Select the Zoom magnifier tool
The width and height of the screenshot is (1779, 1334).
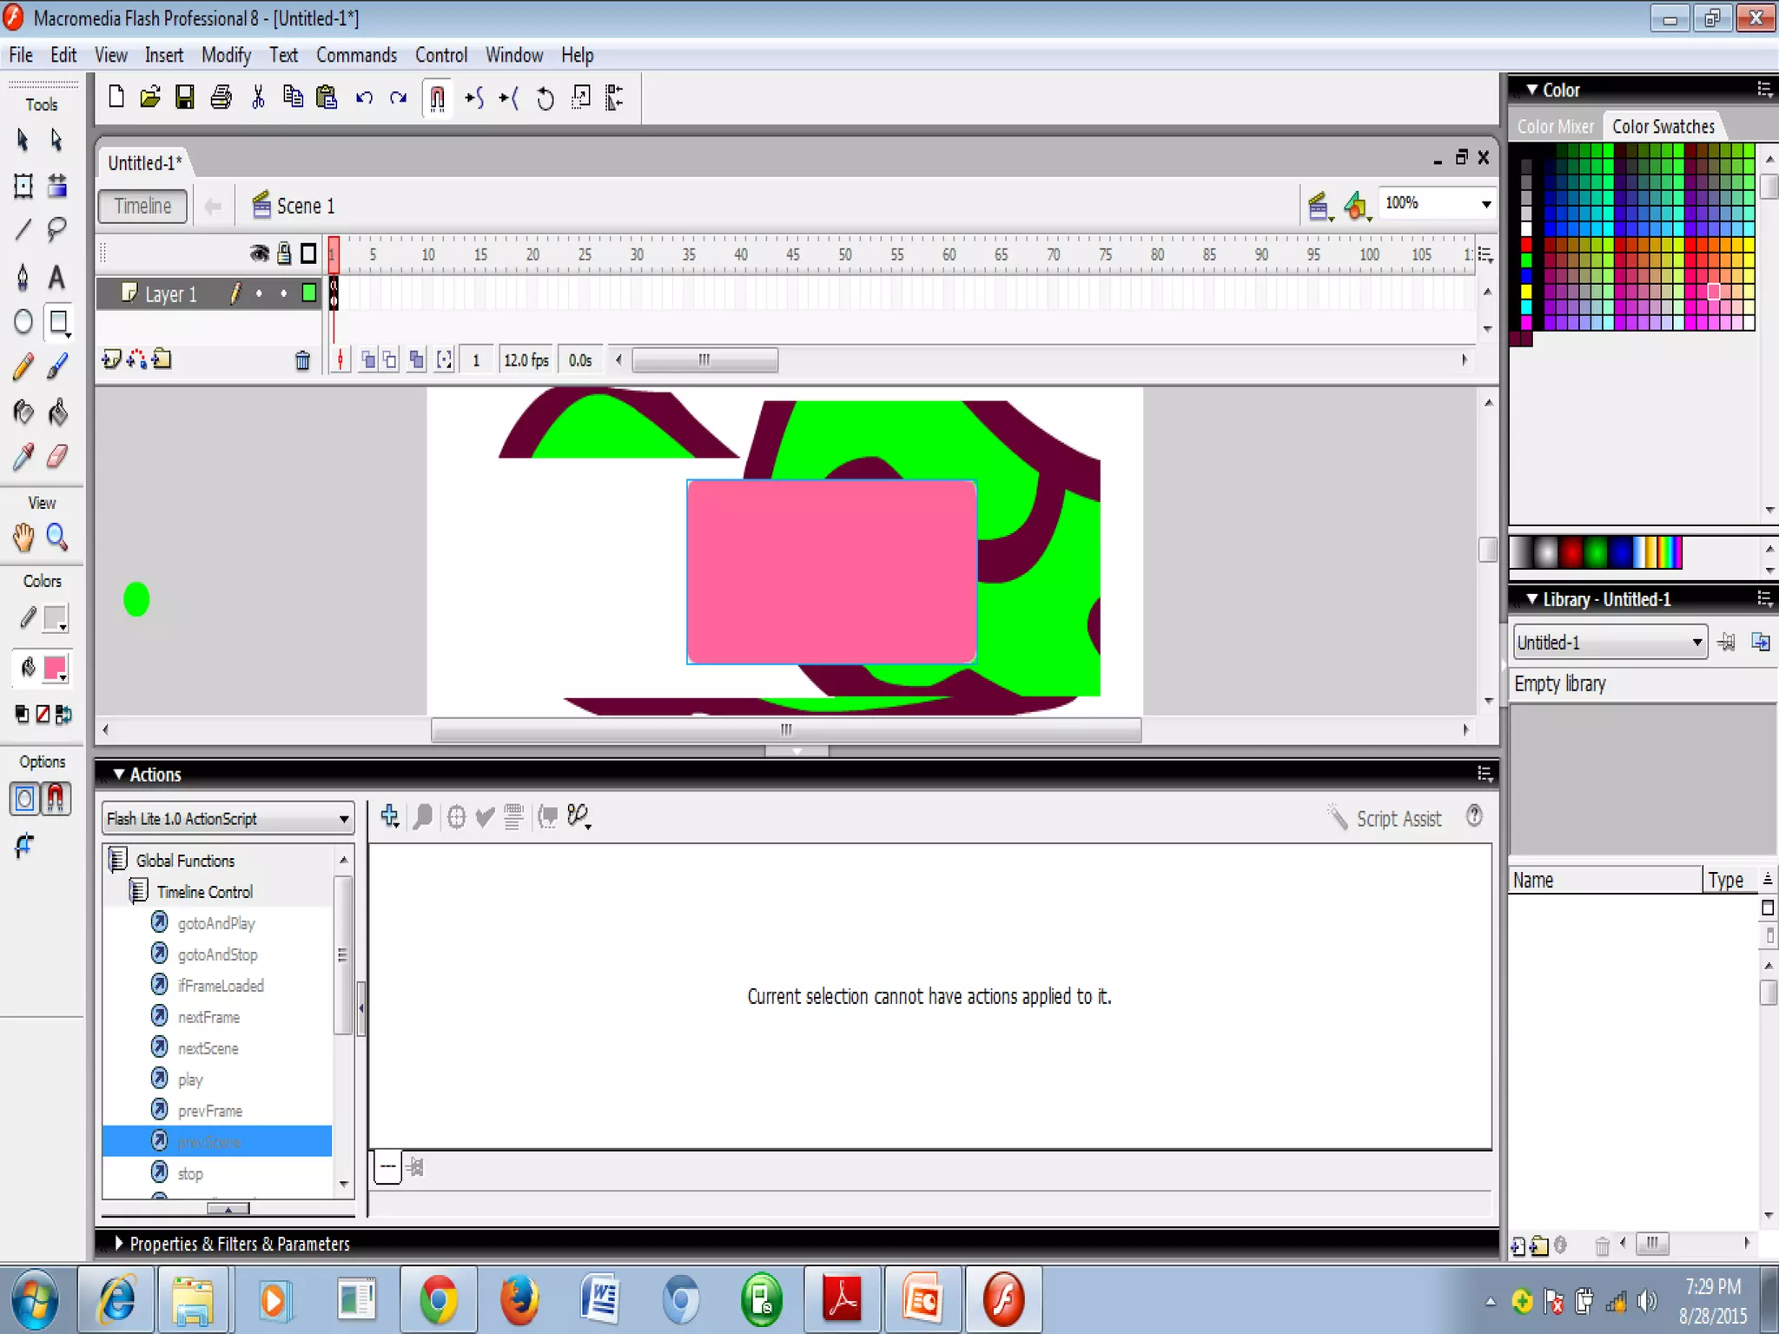[x=57, y=538]
